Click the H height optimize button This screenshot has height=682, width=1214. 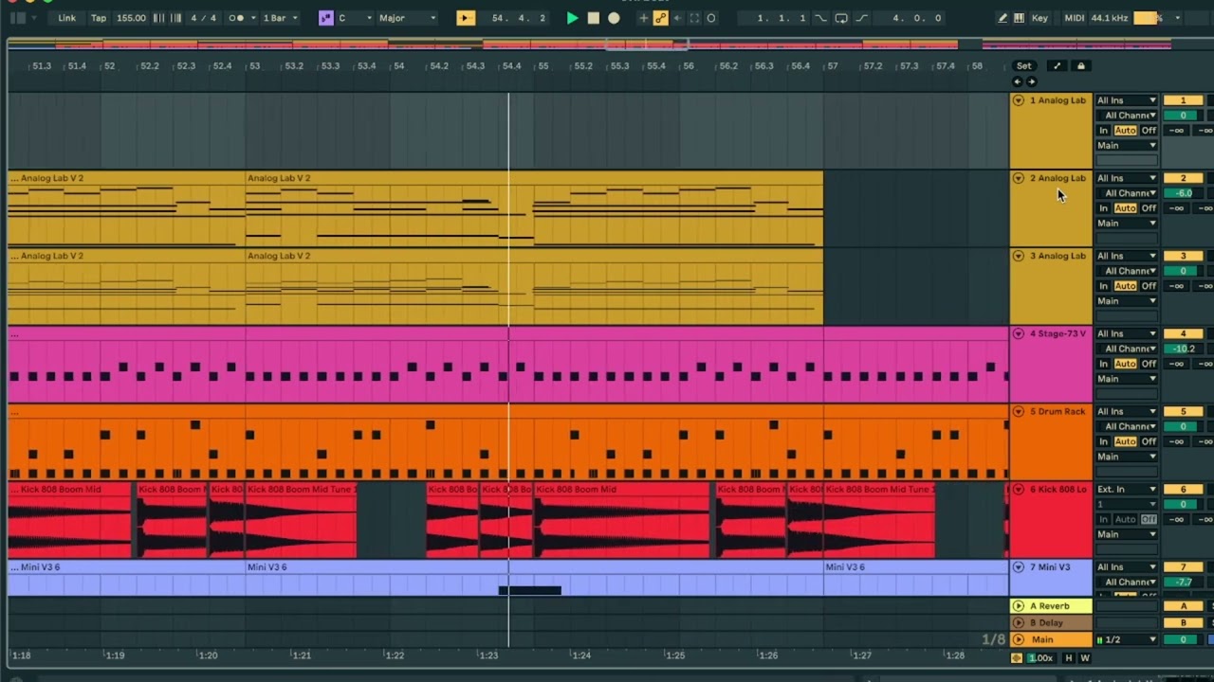tap(1069, 658)
